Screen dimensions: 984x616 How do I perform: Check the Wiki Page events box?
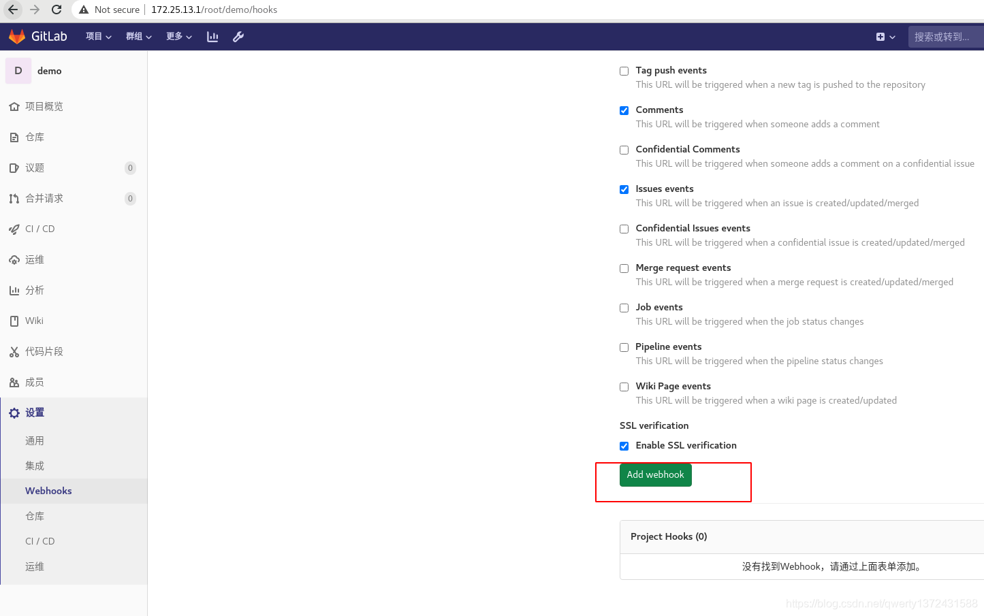[x=624, y=387]
